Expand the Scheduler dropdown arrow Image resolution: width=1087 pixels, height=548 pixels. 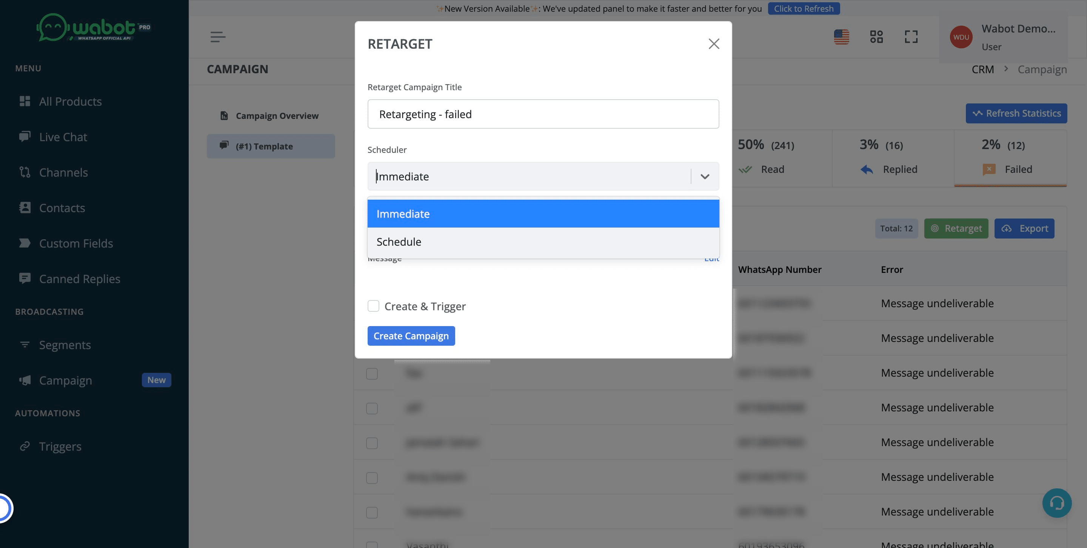click(705, 176)
